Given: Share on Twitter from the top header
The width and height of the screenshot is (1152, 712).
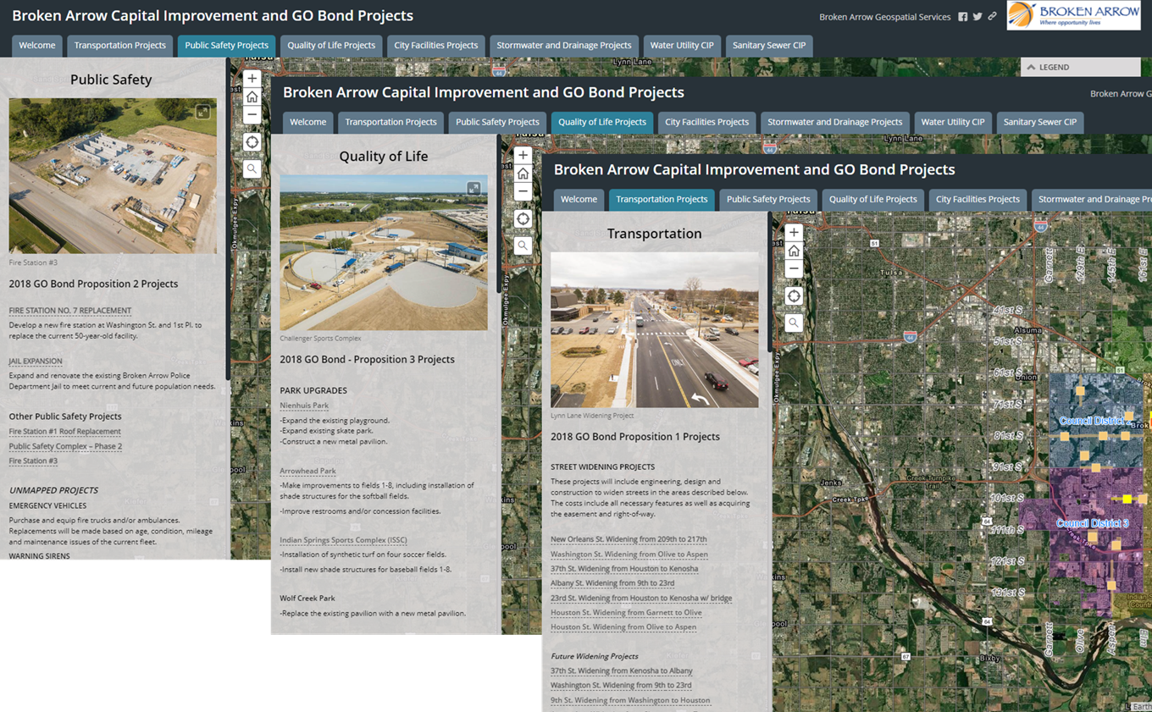Looking at the screenshot, I should [x=978, y=17].
